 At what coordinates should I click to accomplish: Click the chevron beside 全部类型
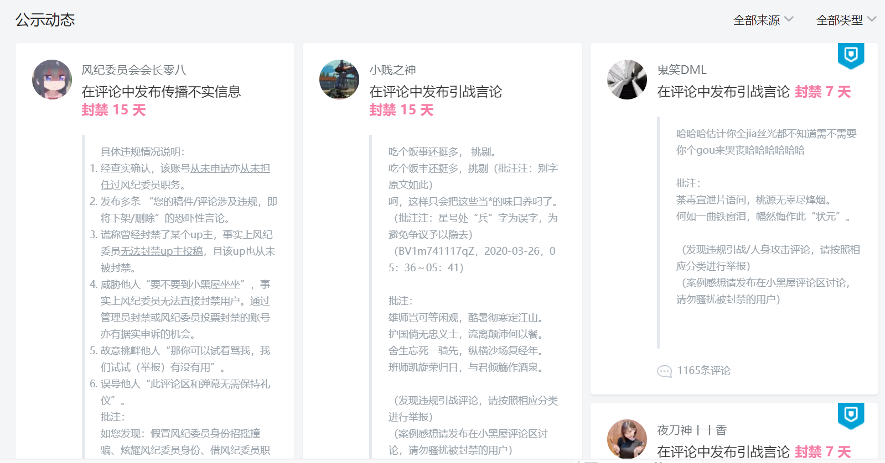coord(872,19)
